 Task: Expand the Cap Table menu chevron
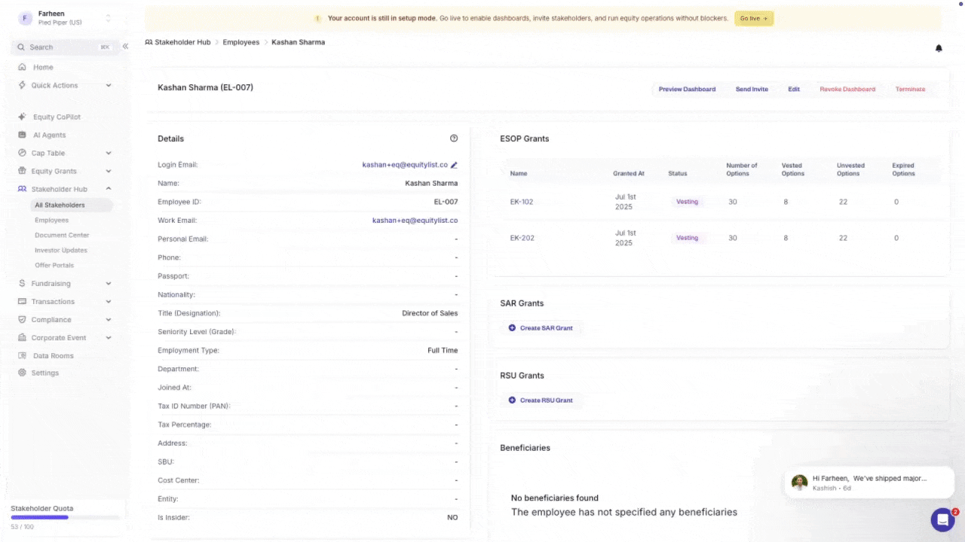[109, 153]
